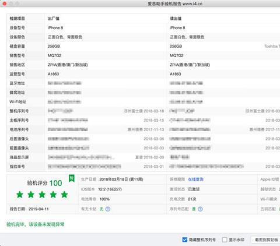
Task: Click A1863 in the 读出值 column
Action: click(x=176, y=74)
